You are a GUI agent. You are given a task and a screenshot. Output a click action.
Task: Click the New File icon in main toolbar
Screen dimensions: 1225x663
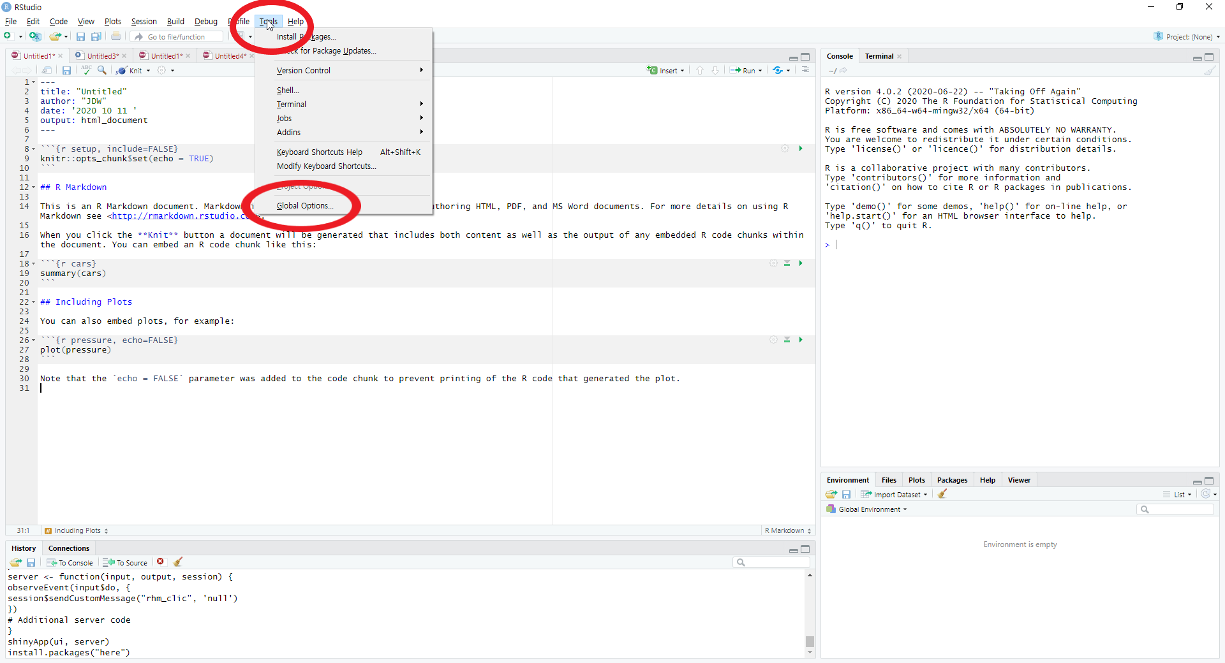(8, 36)
